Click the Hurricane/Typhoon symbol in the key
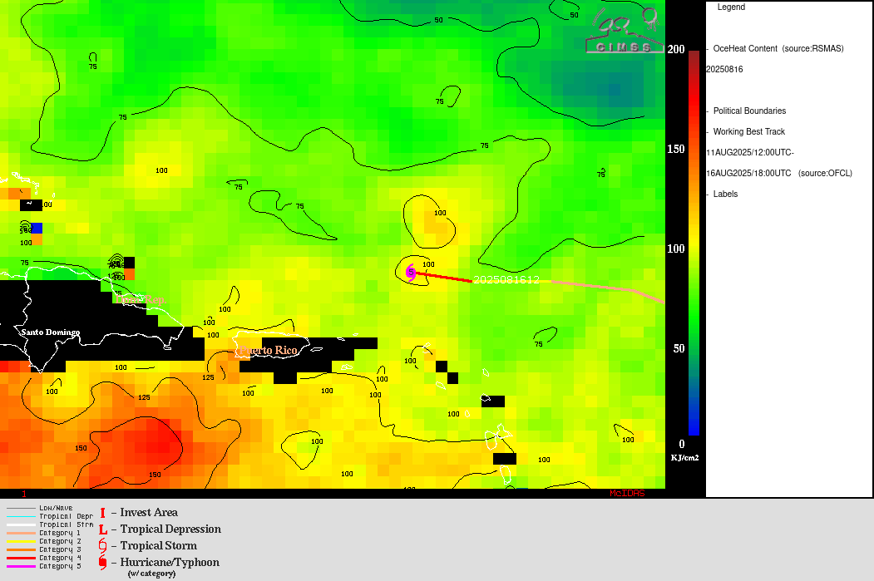This screenshot has width=874, height=581. tap(102, 563)
